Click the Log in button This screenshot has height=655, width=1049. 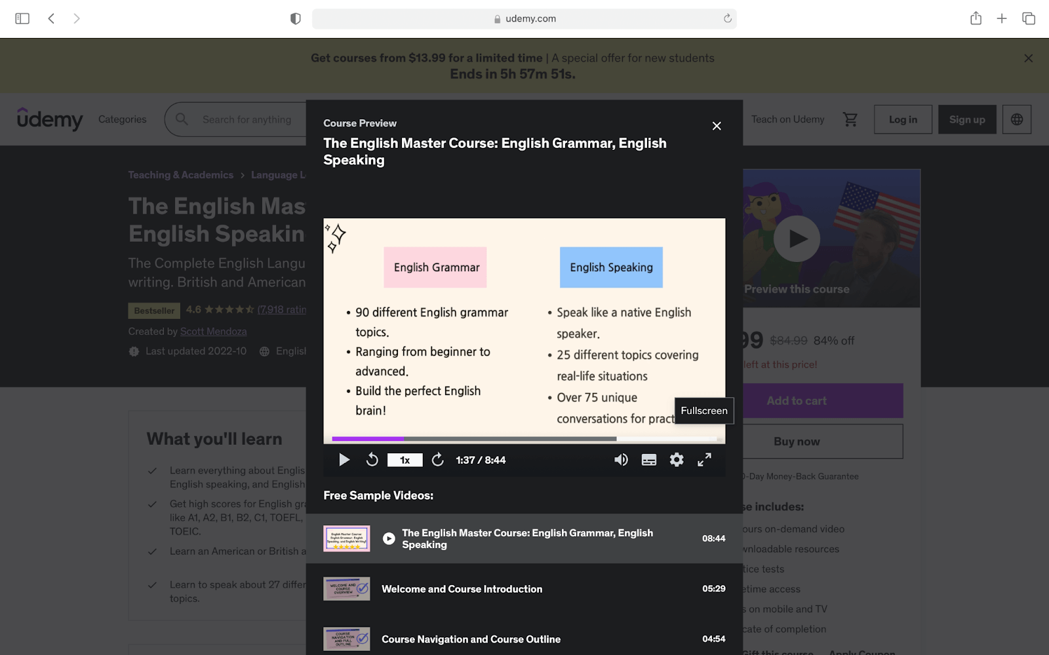point(903,119)
